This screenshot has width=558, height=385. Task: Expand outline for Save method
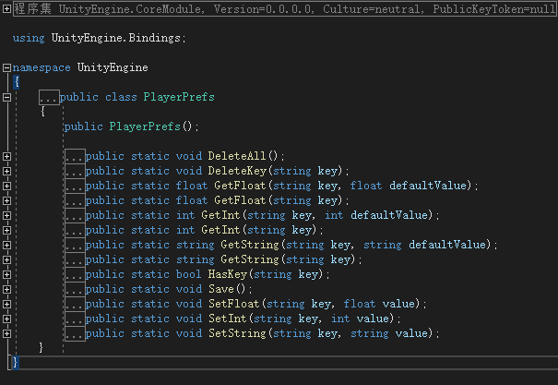(x=6, y=289)
